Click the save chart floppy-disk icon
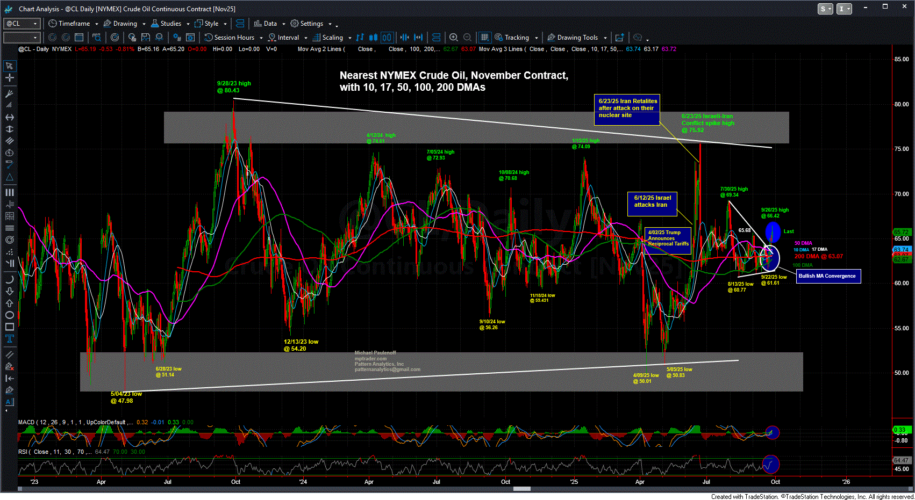This screenshot has width=915, height=500. 146,38
